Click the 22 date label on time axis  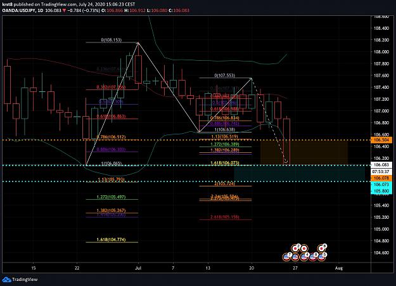tap(77, 268)
